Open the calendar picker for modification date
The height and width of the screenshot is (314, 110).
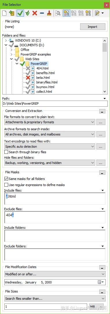101,282
